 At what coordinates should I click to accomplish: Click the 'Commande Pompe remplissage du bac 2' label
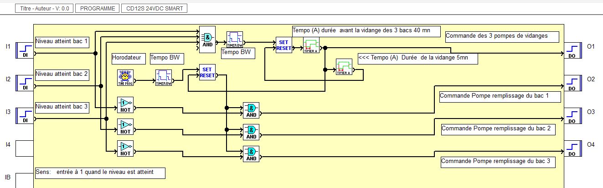tap(498, 129)
